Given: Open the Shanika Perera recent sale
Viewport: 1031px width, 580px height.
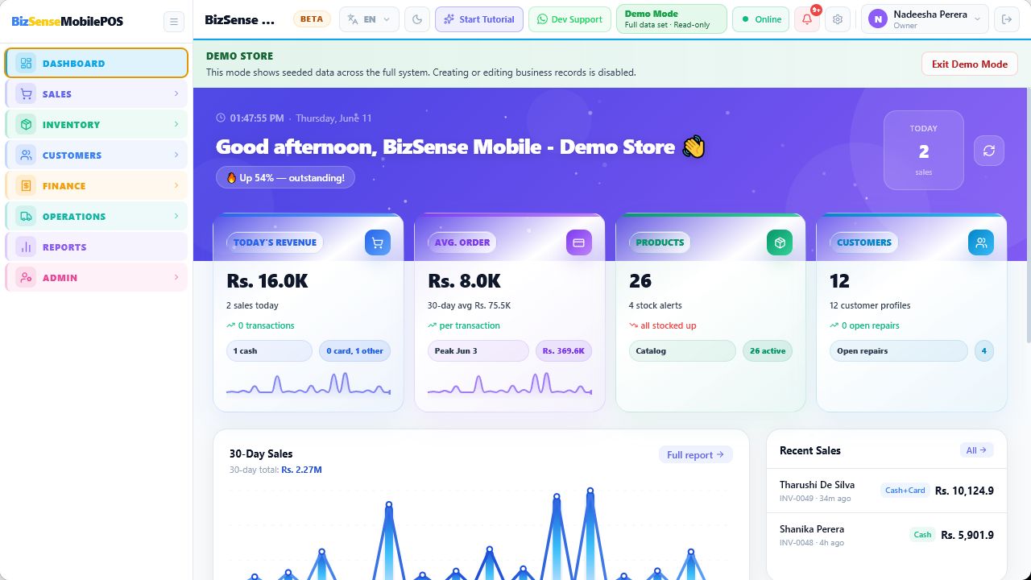Looking at the screenshot, I should tap(886, 535).
